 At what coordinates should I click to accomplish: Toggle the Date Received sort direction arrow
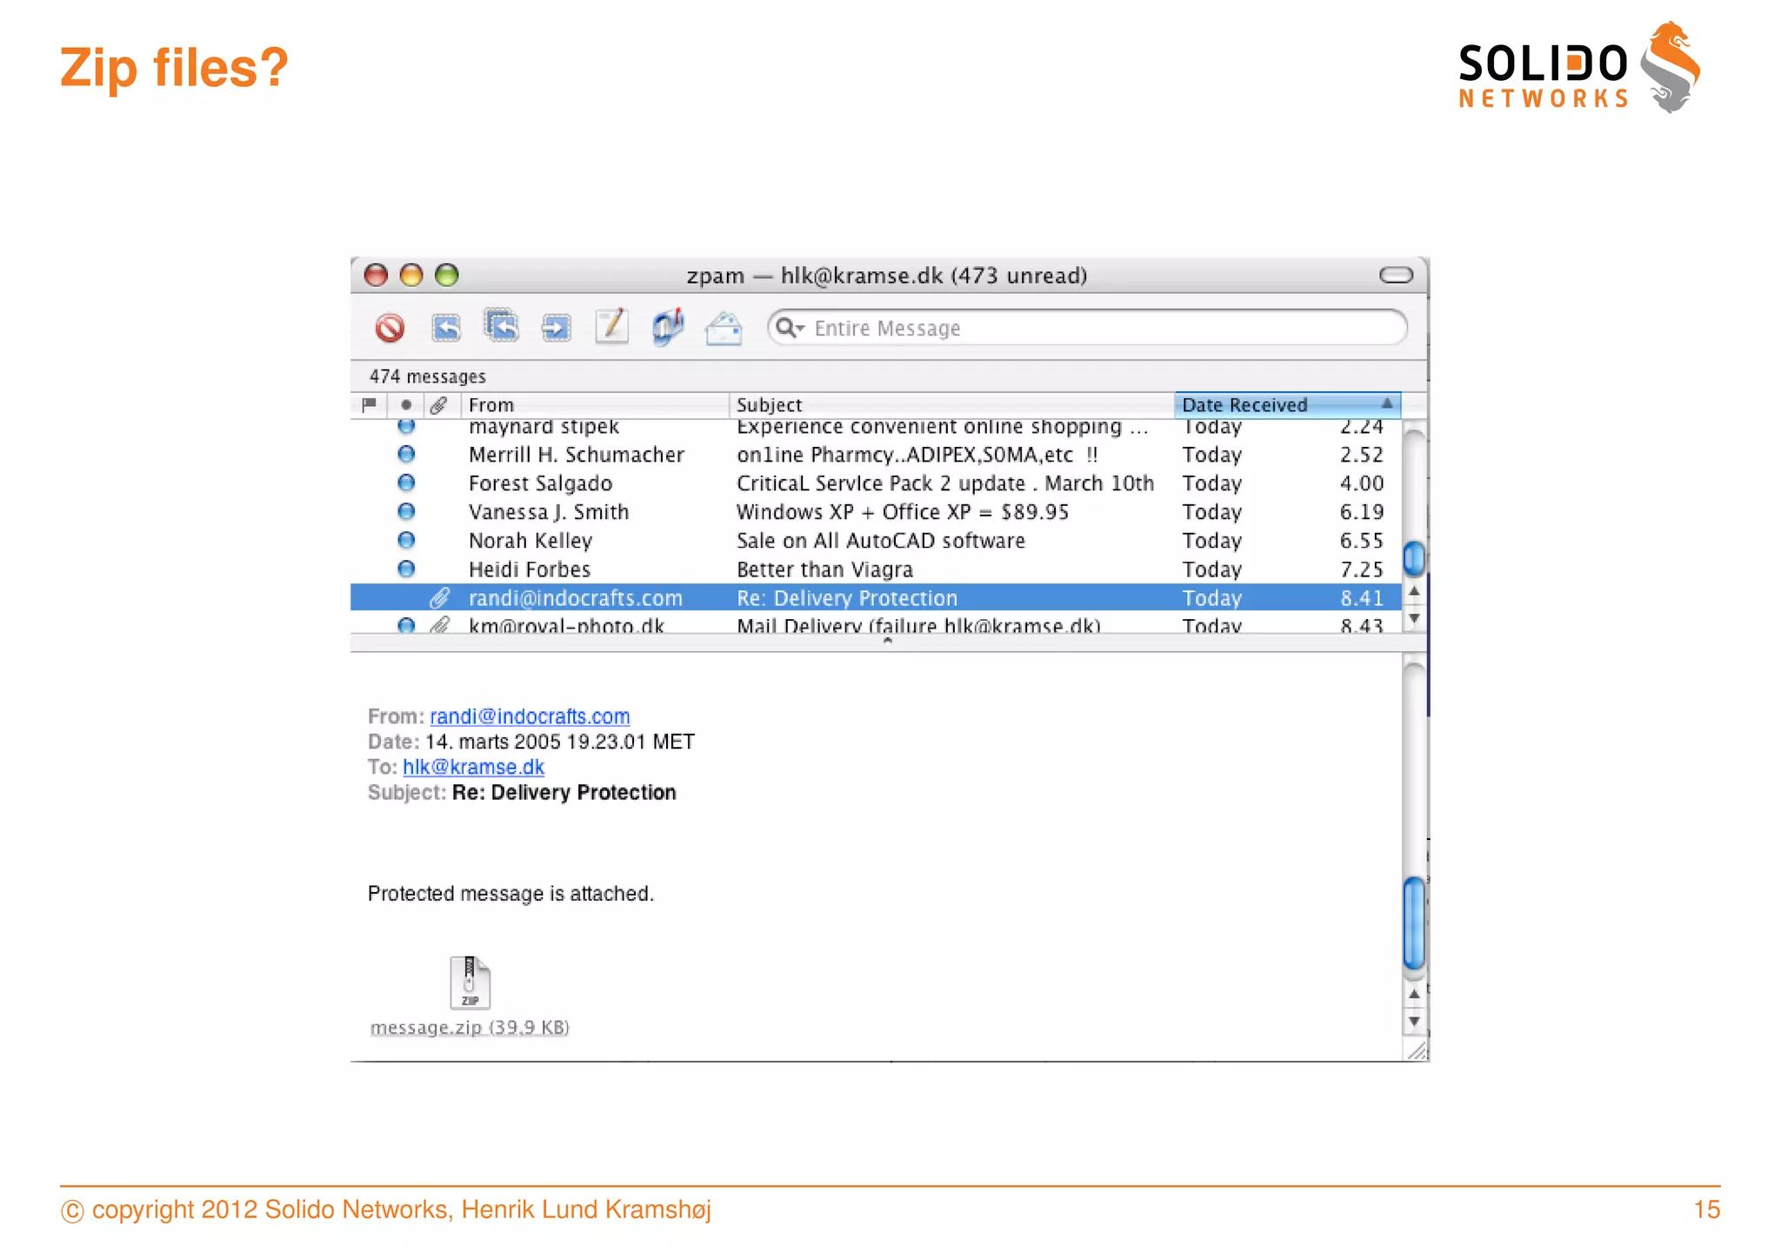coord(1387,403)
